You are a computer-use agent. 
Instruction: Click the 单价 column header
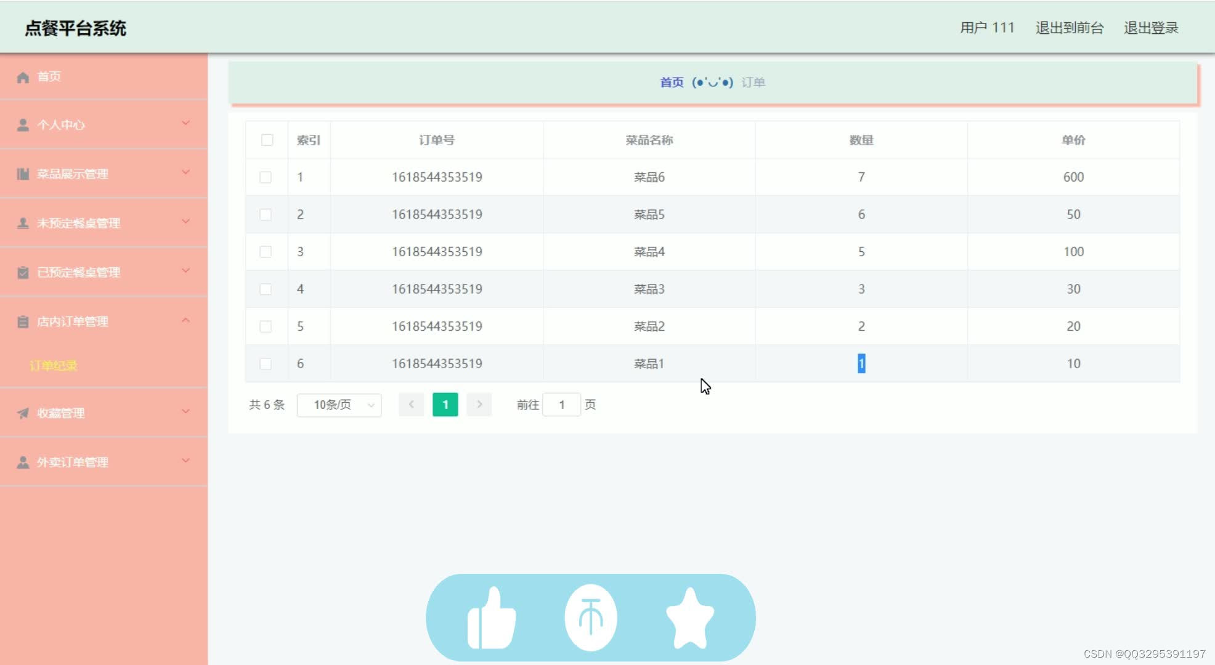tap(1073, 140)
